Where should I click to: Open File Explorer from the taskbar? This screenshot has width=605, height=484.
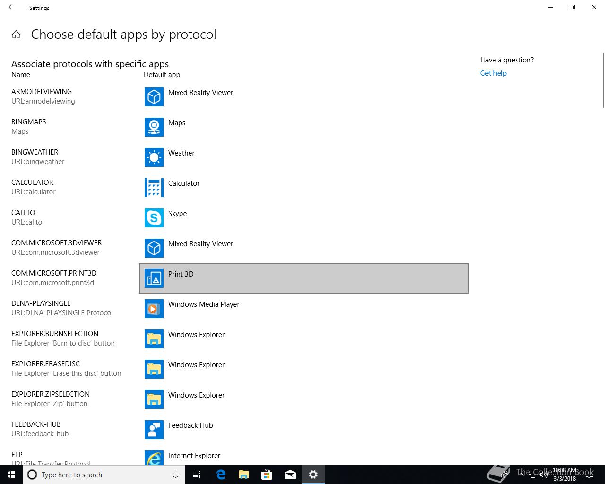[x=244, y=475]
